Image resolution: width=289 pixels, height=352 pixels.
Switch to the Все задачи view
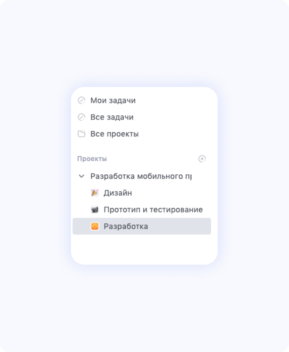(x=112, y=117)
